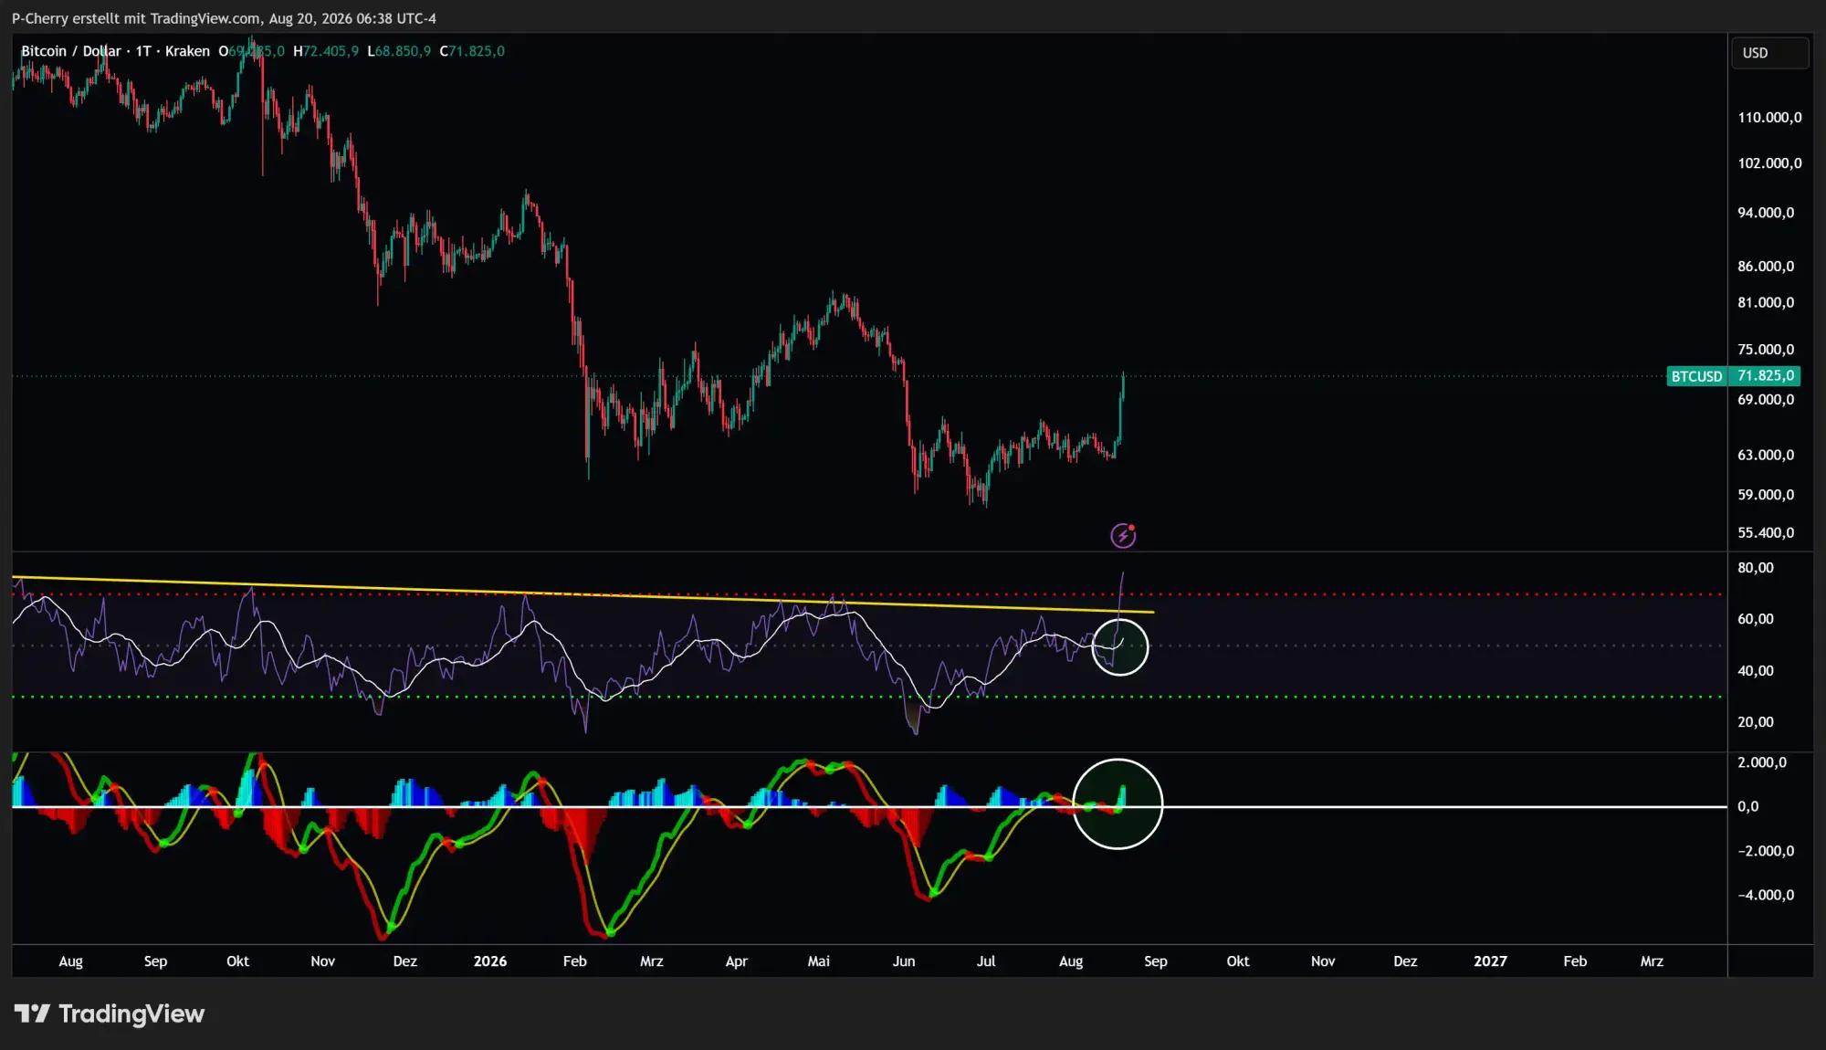Viewport: 1826px width, 1050px height.
Task: Click the MACD −4.000,0 axis label
Action: pos(1766,895)
